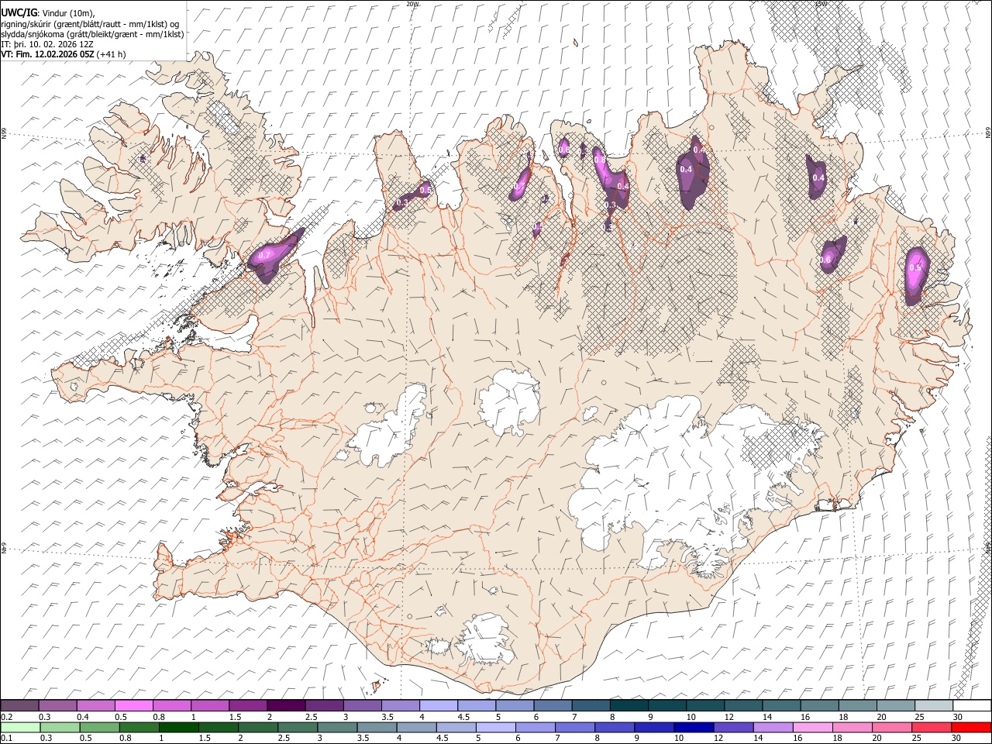Screen dimensions: 992x744
Task: Select the bright red lower swatch starting at 30
Action: point(970,727)
